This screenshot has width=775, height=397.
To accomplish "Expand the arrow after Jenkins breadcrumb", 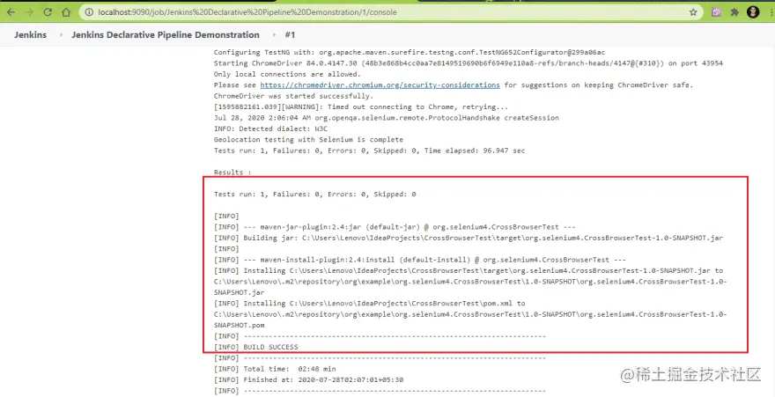I will point(61,35).
